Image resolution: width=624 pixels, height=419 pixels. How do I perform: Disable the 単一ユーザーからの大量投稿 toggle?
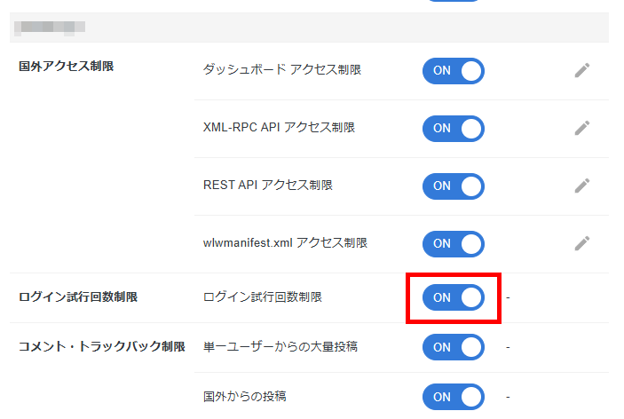click(x=453, y=347)
